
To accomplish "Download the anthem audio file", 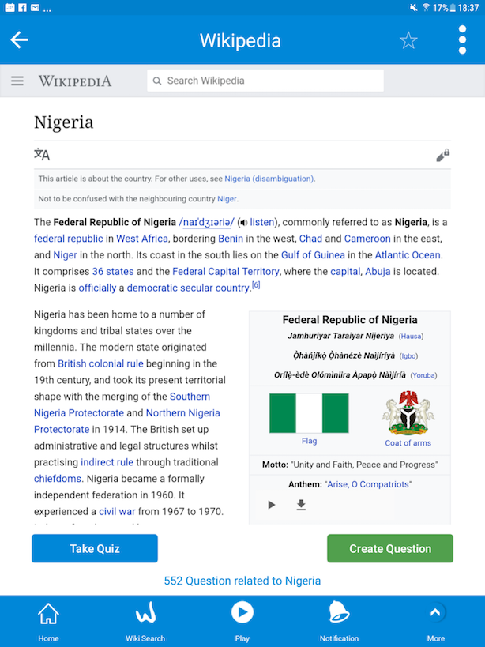I will click(301, 505).
